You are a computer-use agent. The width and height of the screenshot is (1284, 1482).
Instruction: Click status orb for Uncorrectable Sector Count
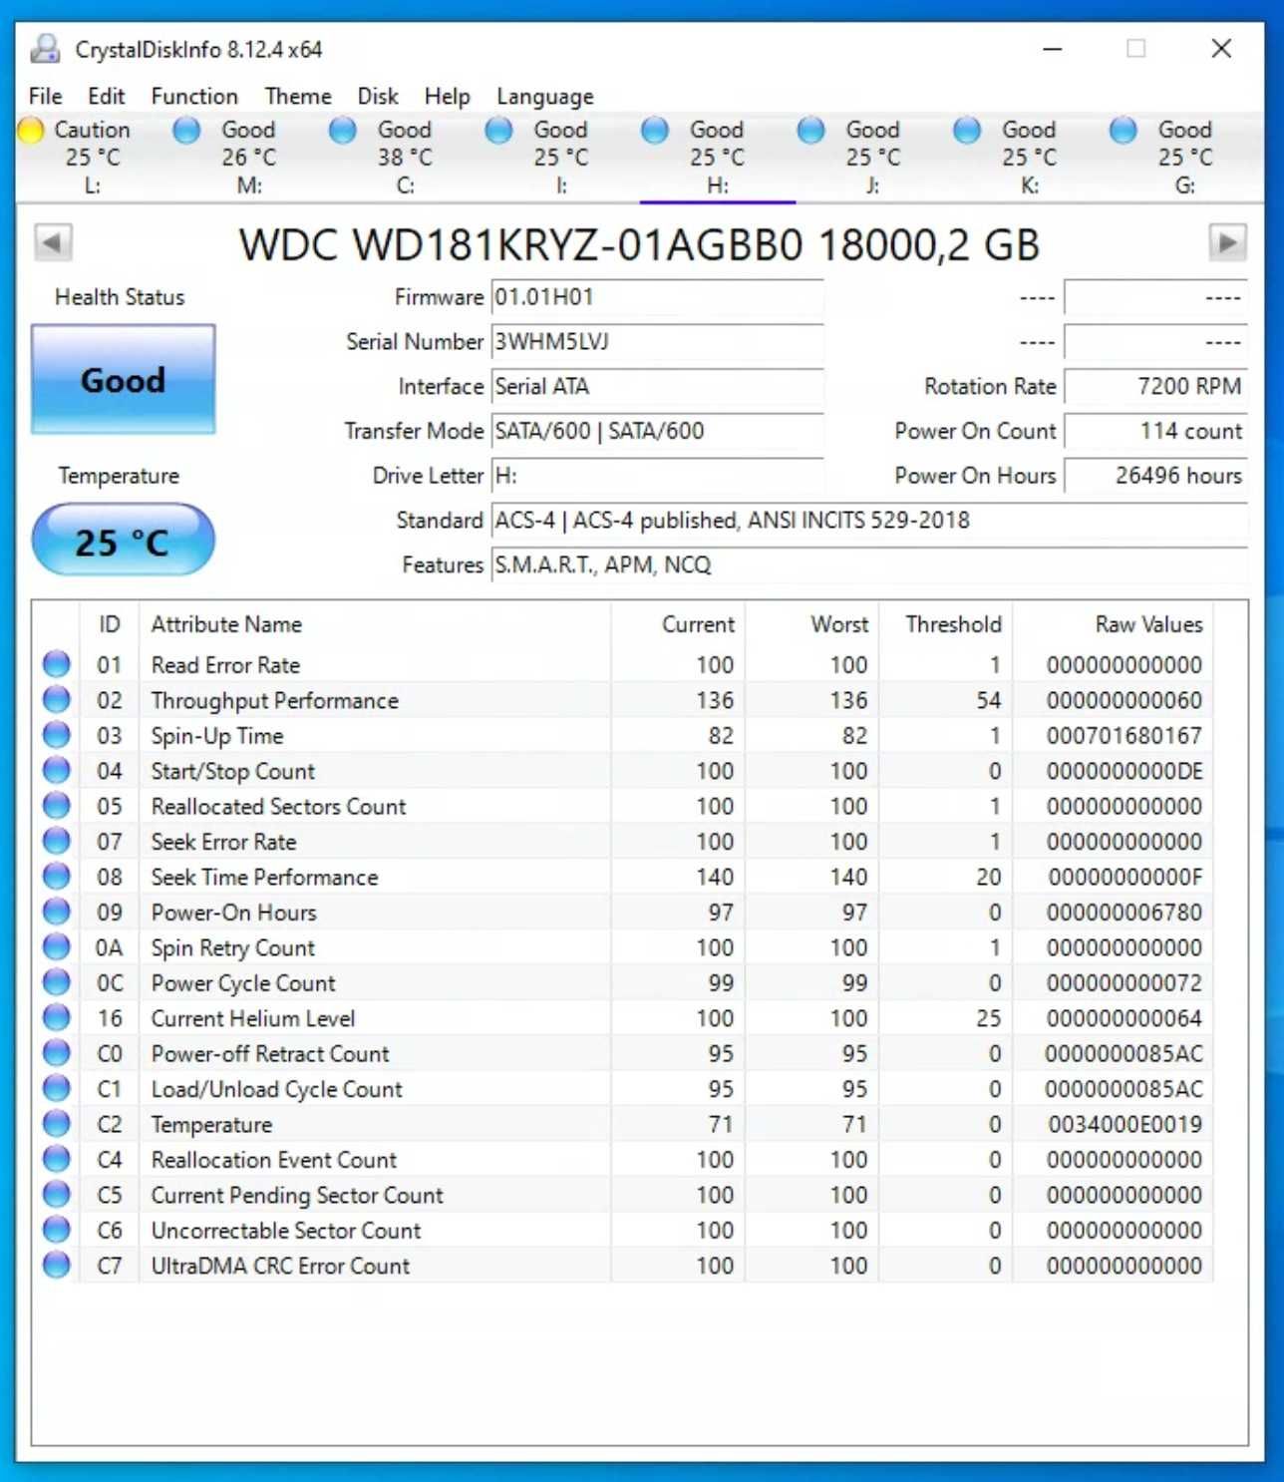pyautogui.click(x=57, y=1231)
